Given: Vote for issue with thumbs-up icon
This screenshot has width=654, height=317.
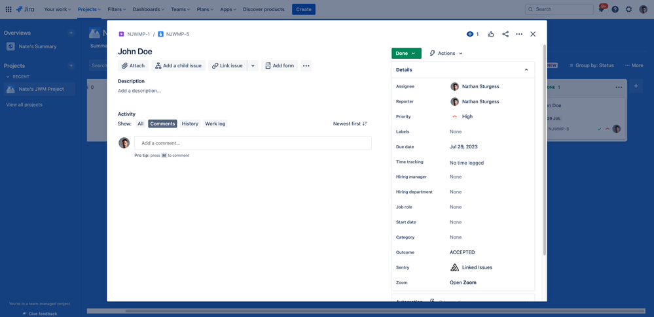Looking at the screenshot, I should click(x=491, y=34).
